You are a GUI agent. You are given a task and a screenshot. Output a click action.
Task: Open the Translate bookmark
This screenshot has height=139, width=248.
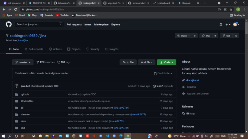coord(47,15)
